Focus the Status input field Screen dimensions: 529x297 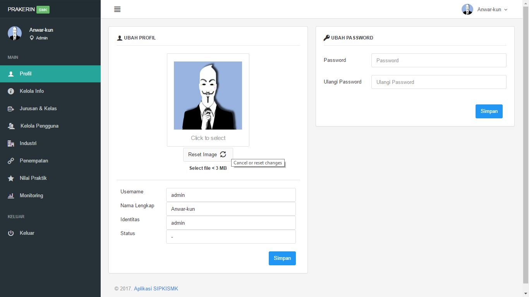click(231, 237)
